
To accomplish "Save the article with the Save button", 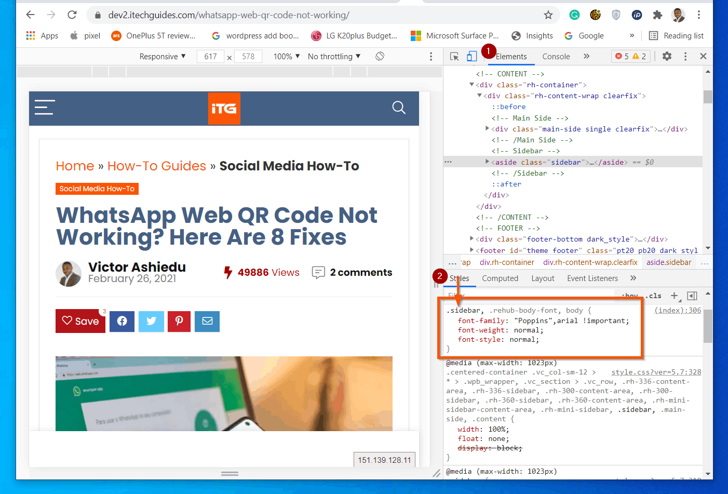I will (80, 321).
